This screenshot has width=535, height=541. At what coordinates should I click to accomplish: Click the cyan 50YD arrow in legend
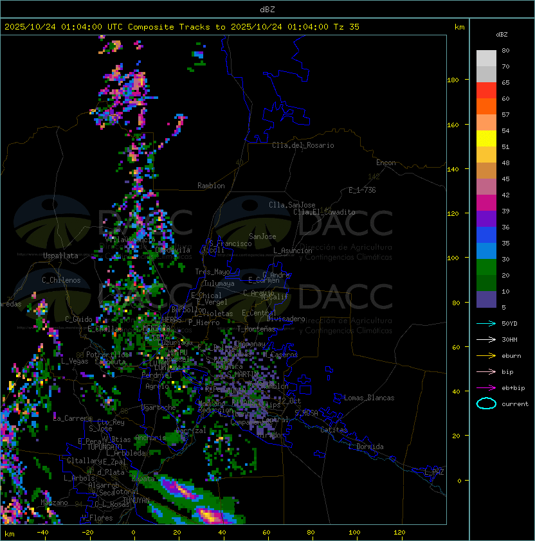[486, 323]
